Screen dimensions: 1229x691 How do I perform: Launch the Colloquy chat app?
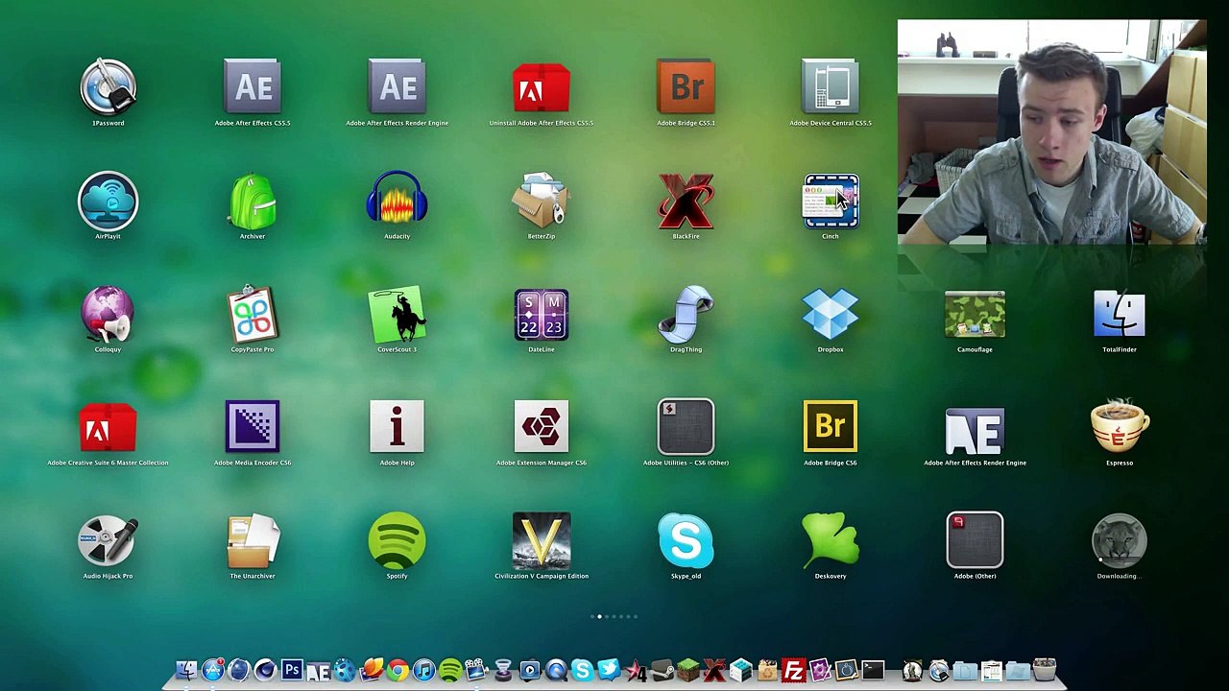[x=108, y=315]
